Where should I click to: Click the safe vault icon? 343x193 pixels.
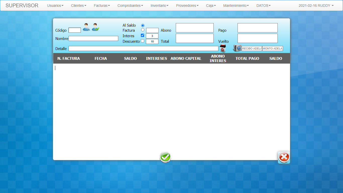(237, 48)
